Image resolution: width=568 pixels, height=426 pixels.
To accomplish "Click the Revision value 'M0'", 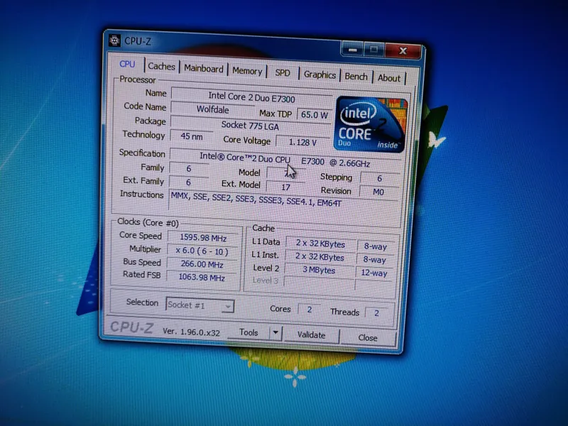I will (x=378, y=192).
